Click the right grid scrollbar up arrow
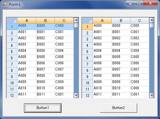This screenshot has width=160, height=119. point(152,20)
